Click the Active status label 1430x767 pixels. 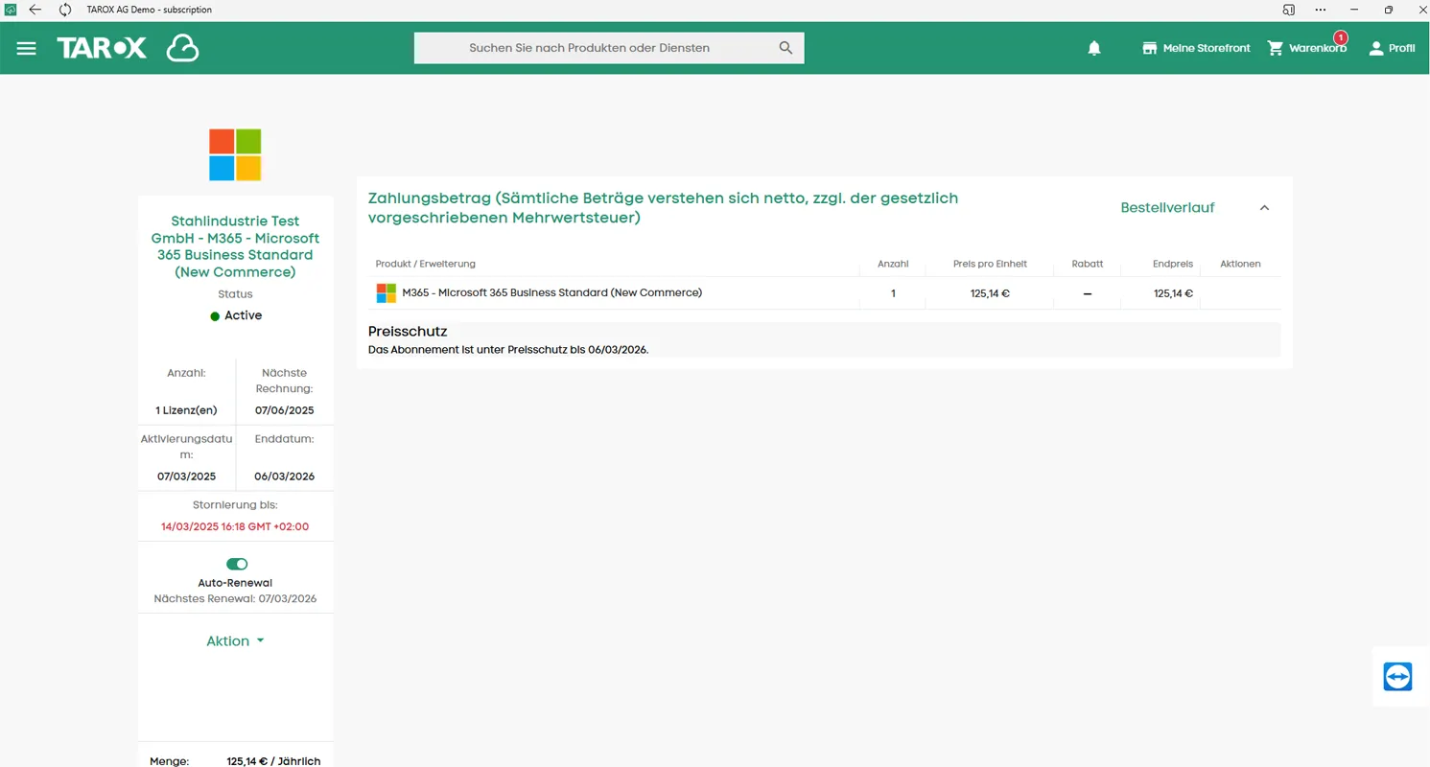pos(243,315)
